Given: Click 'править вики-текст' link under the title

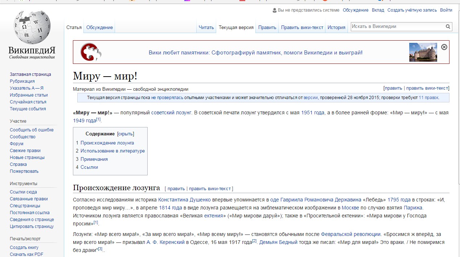Looking at the screenshot, I should click(427, 88).
